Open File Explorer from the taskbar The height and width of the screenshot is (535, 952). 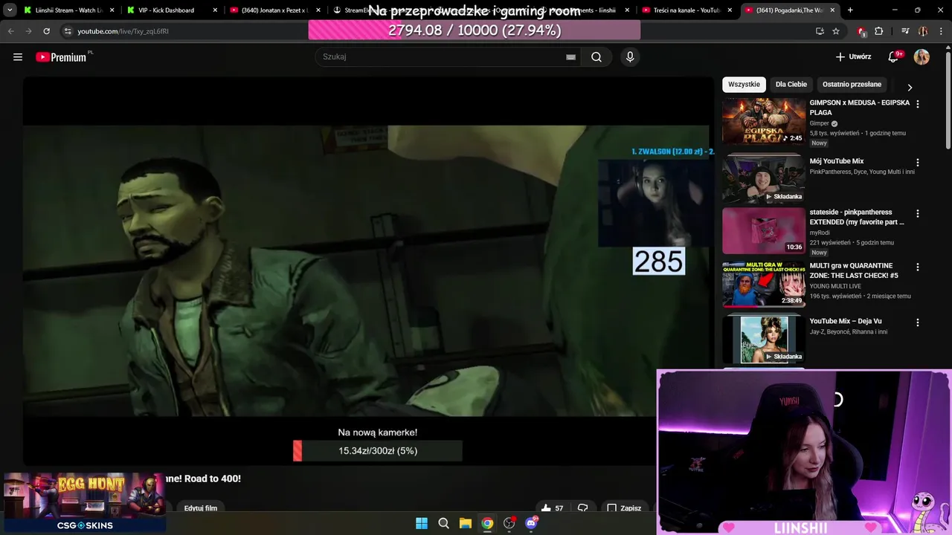466,523
